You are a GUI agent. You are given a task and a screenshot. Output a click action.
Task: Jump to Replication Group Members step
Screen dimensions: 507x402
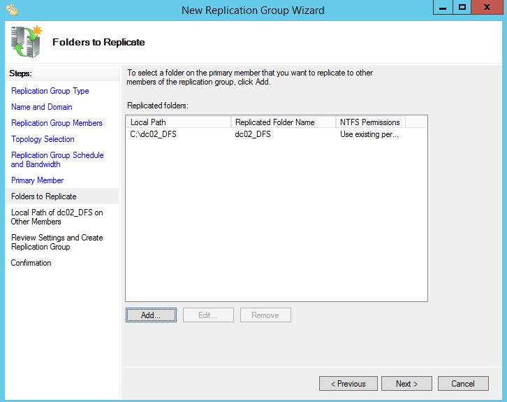tap(57, 123)
